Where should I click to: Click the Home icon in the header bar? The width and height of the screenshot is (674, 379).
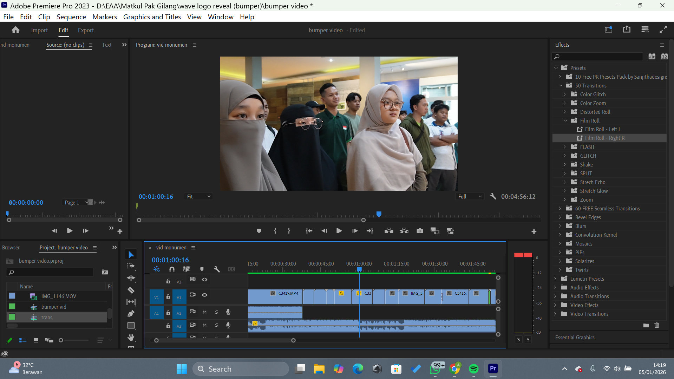click(15, 30)
